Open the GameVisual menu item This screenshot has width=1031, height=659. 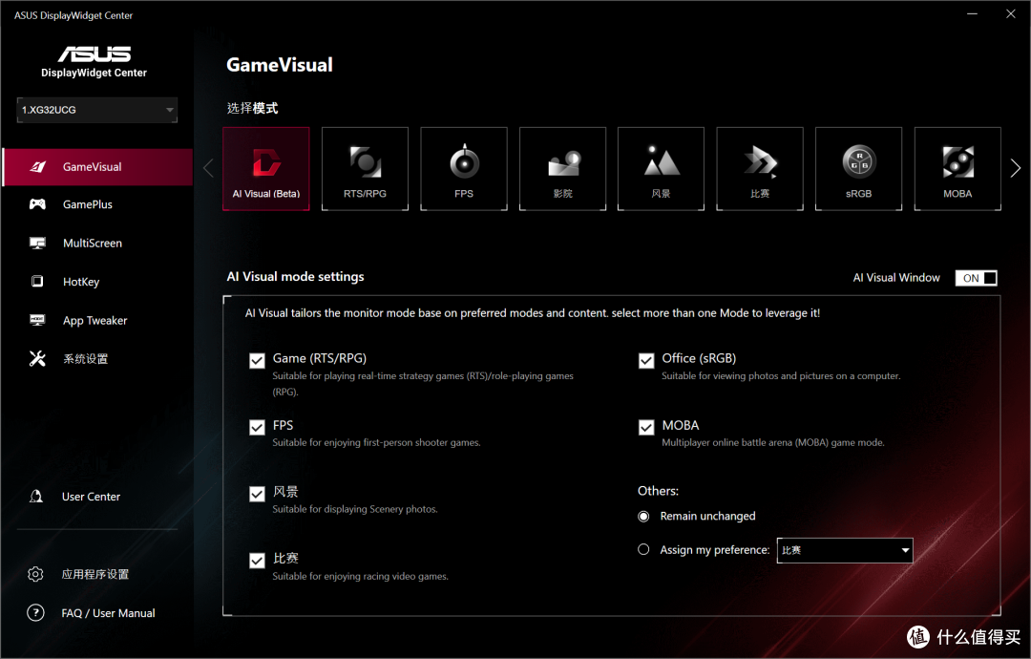pyautogui.click(x=98, y=167)
